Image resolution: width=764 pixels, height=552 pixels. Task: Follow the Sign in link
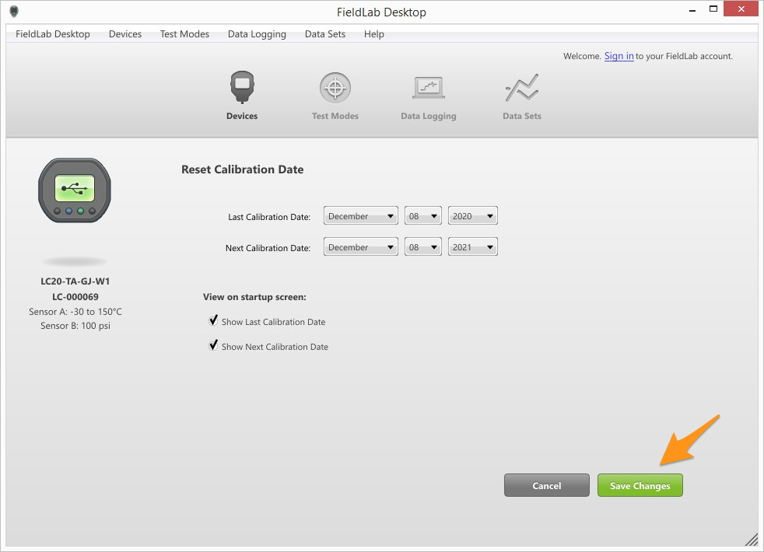pos(619,56)
